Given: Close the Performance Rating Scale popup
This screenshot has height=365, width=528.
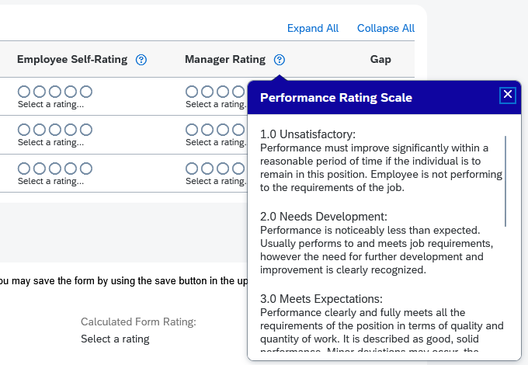Looking at the screenshot, I should [x=508, y=95].
